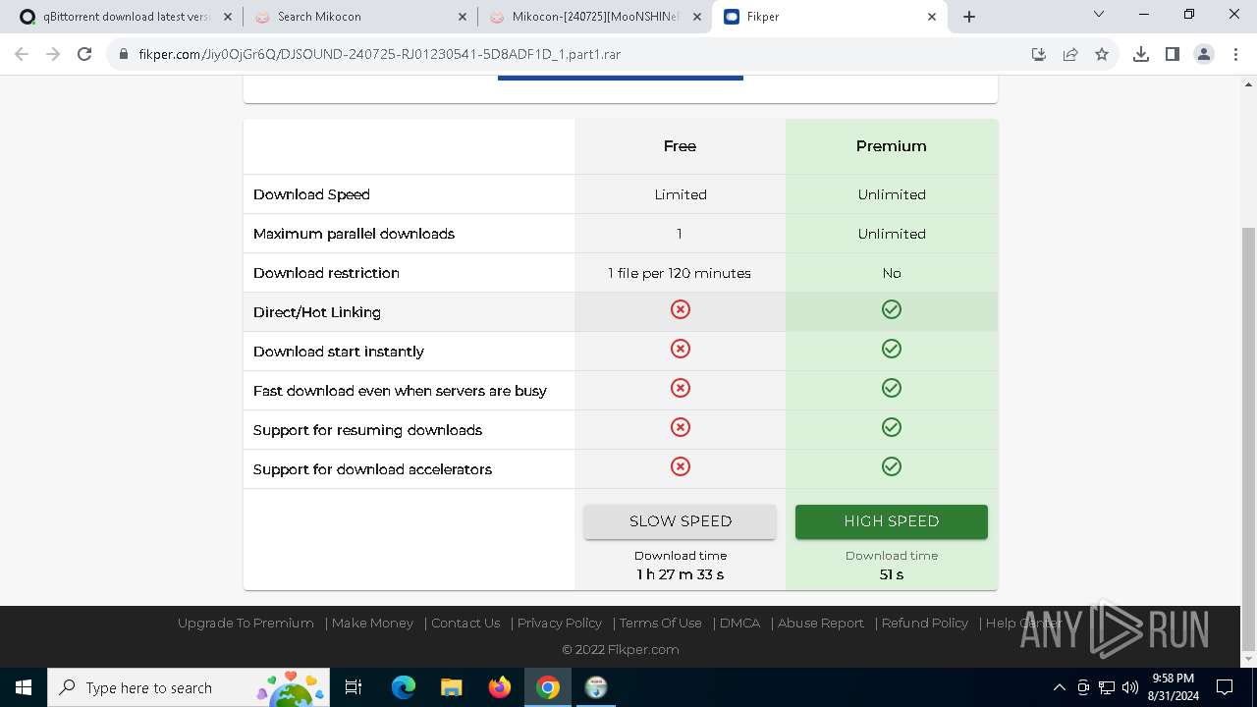Open File Explorer from the taskbar
Image resolution: width=1257 pixels, height=707 pixels.
point(451,687)
